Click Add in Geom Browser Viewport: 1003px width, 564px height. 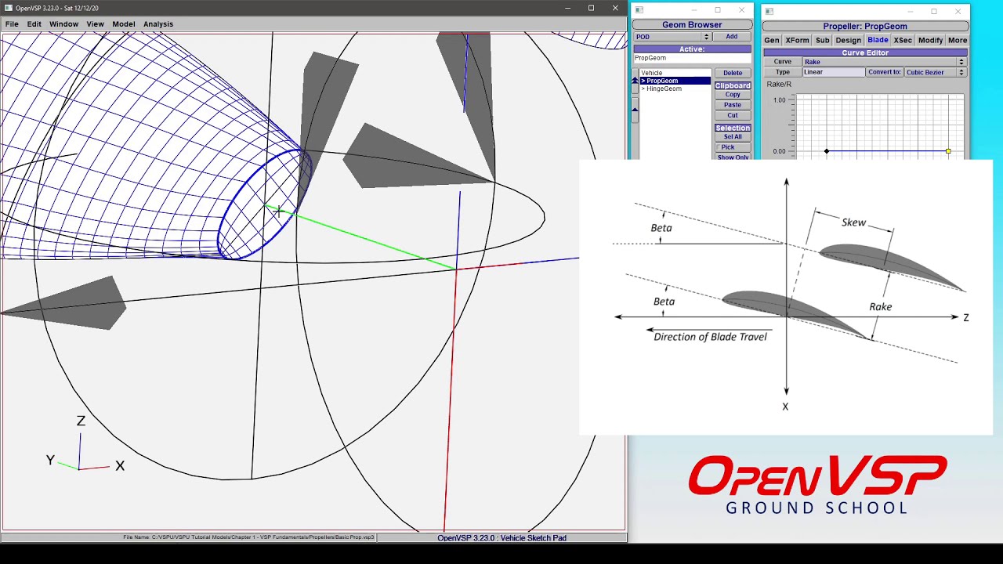[731, 37]
